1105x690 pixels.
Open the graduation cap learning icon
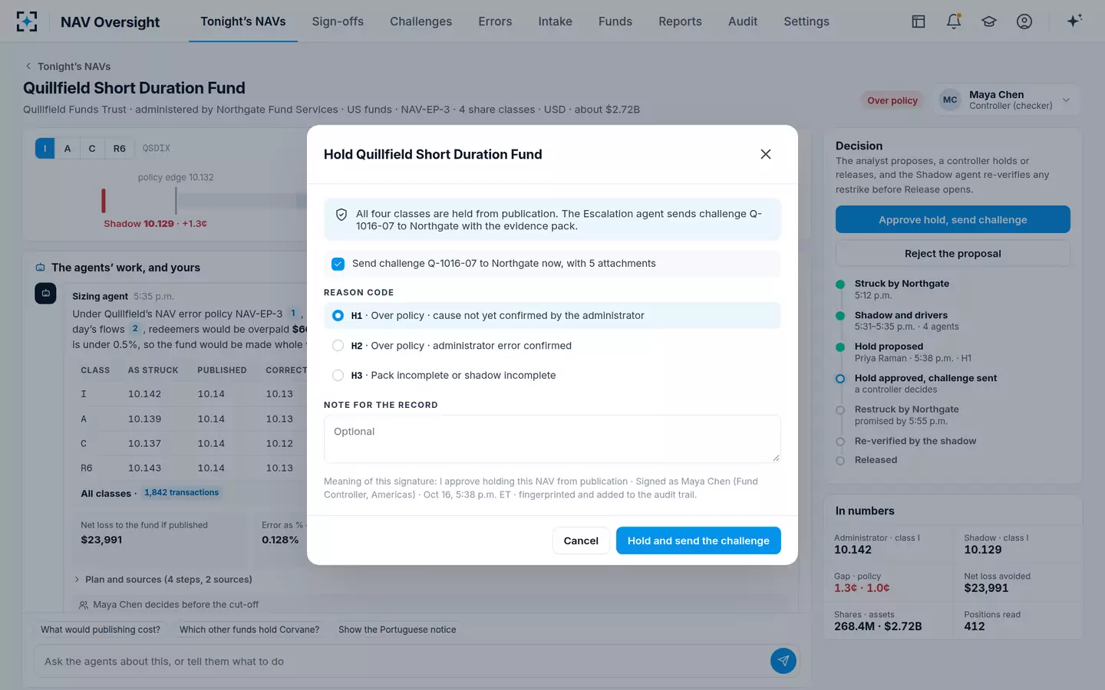point(989,21)
